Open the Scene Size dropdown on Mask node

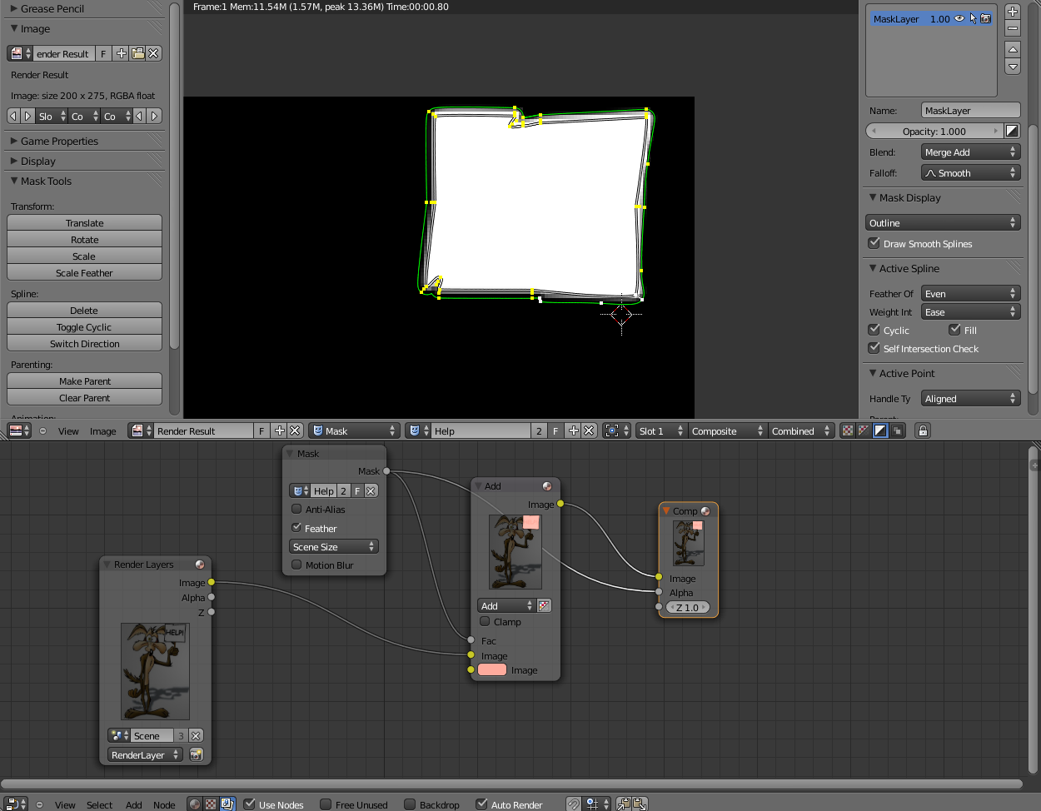click(333, 546)
